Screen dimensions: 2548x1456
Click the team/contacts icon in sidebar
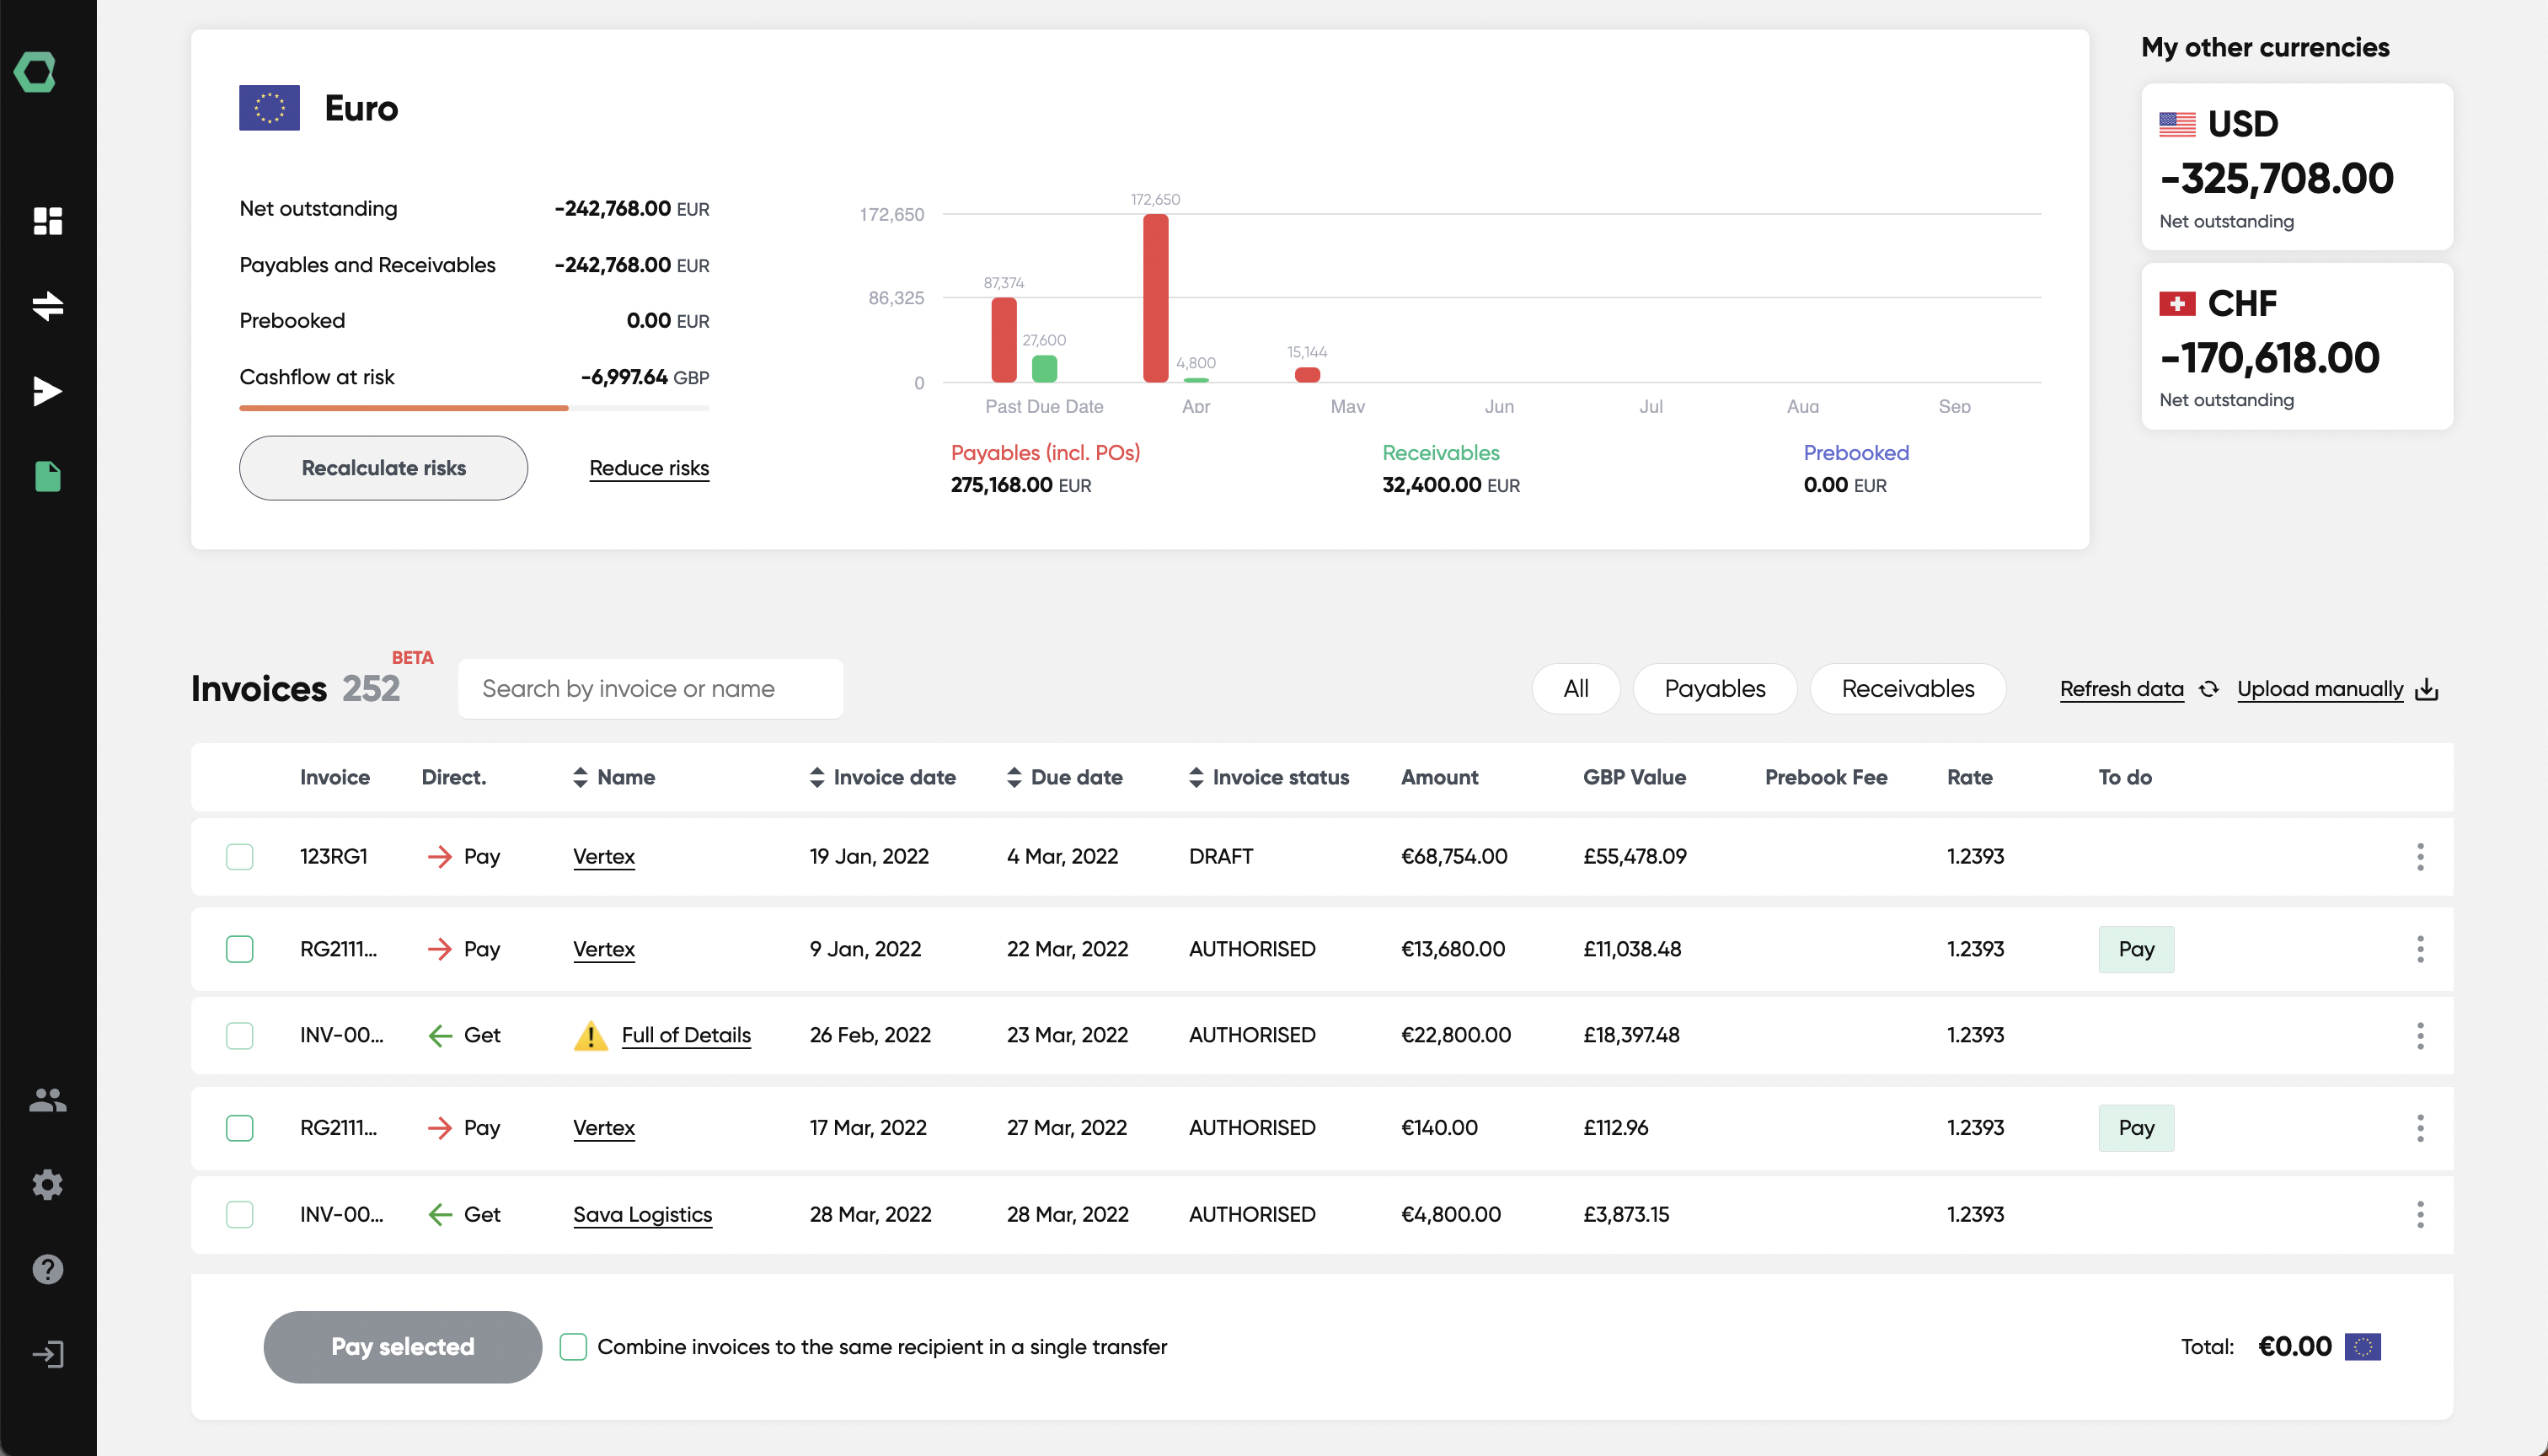(47, 1100)
